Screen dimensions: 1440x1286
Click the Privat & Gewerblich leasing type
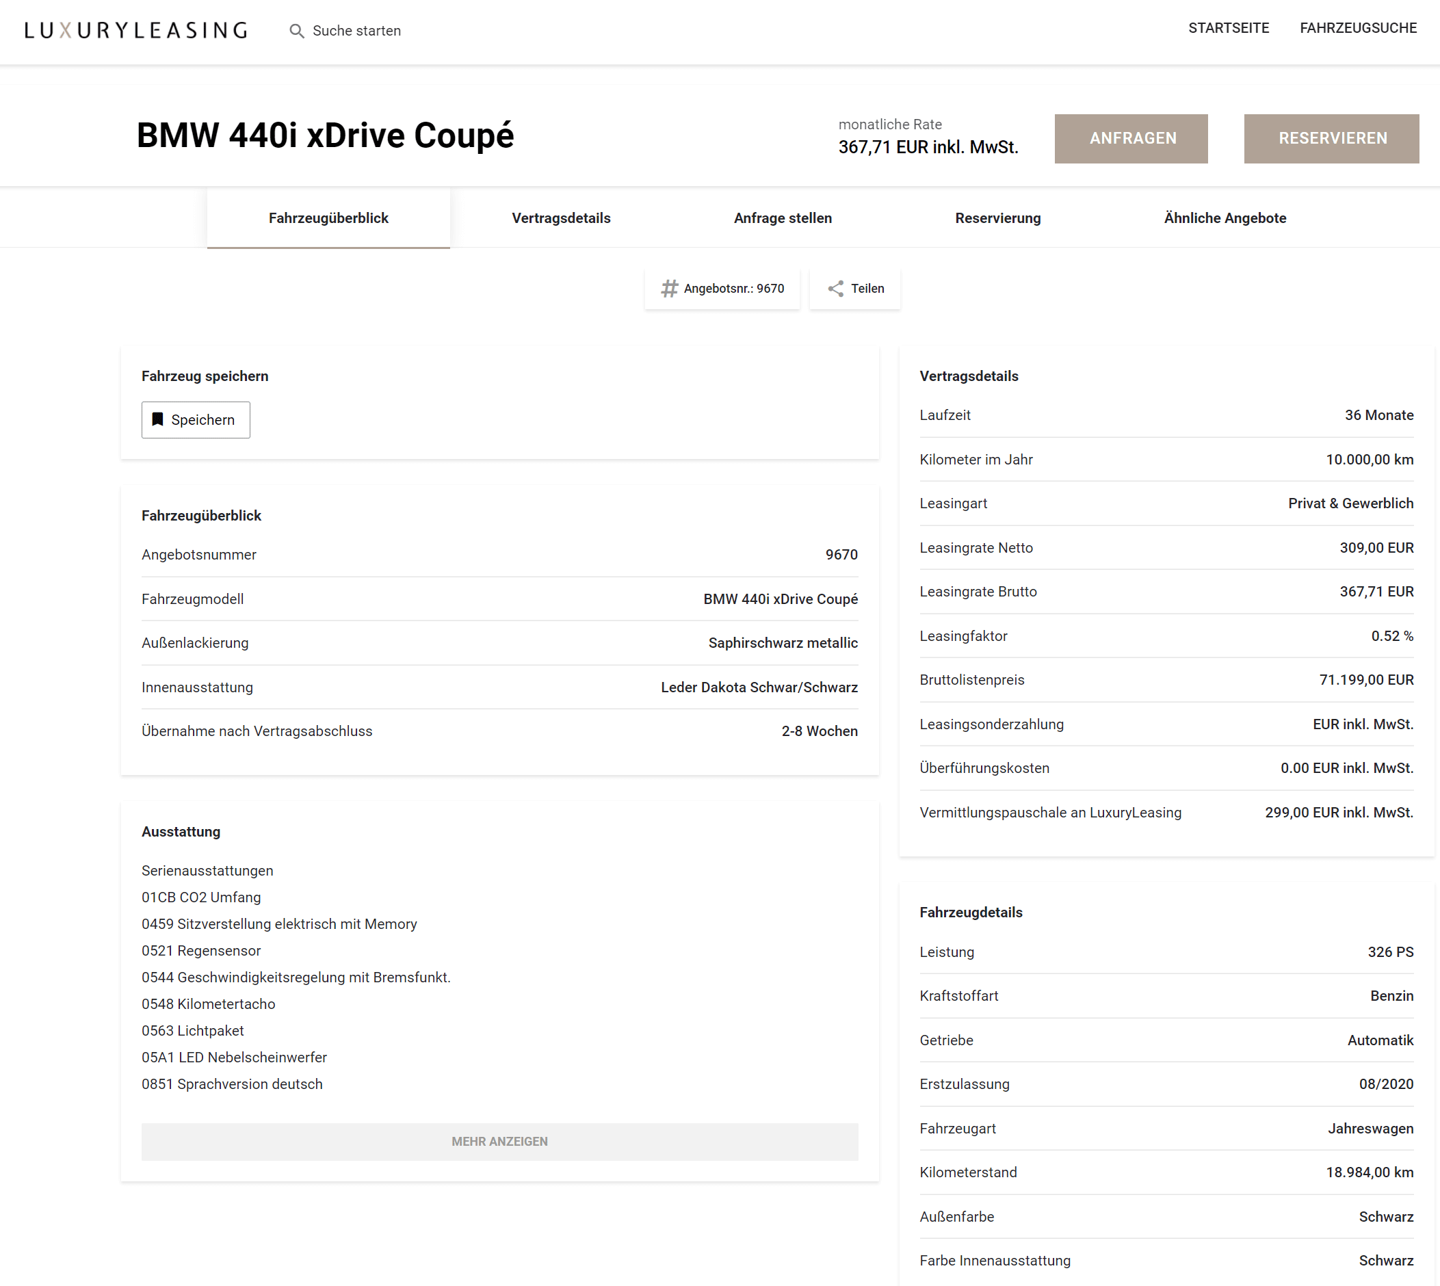pyautogui.click(x=1350, y=504)
